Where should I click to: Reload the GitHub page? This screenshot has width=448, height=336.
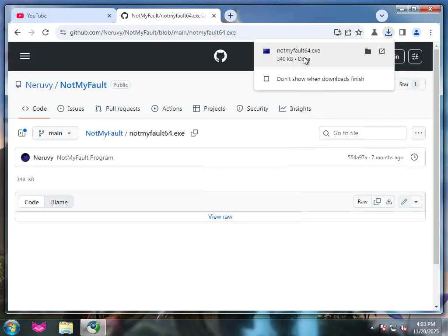pos(45,32)
